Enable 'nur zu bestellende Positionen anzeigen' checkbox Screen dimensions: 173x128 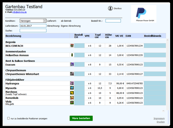[x=9, y=118]
